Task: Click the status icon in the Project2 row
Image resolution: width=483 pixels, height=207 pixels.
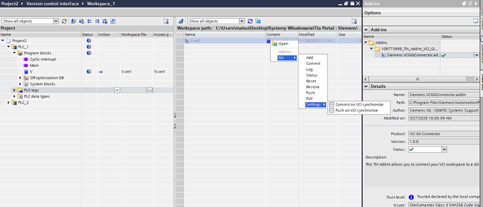Action: coord(88,40)
